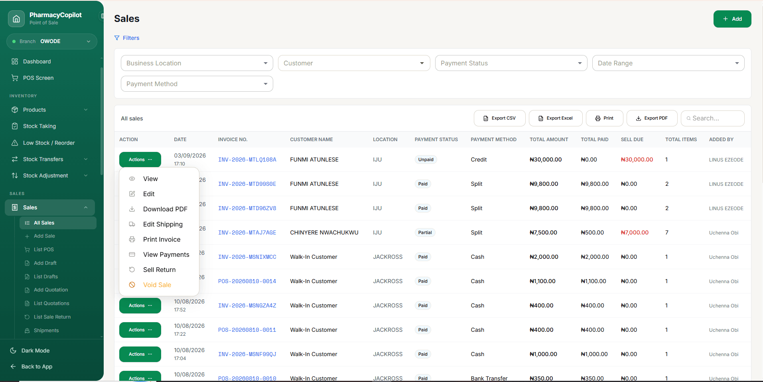Select View Payments in actions menu
This screenshot has width=763, height=382.
(x=159, y=254)
